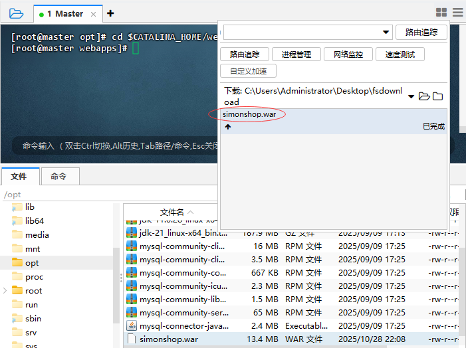This screenshot has height=348, width=466.
Task: Select the srv folder in tree
Action: [31, 333]
